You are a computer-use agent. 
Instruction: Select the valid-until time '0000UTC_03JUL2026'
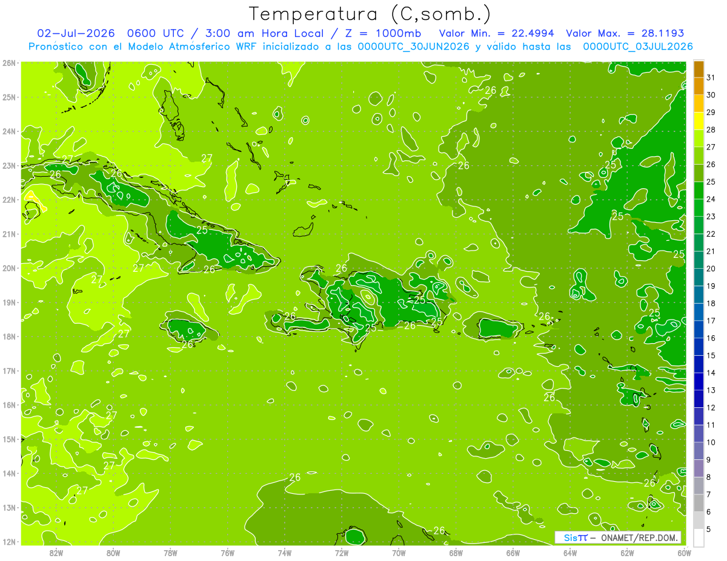point(638,46)
